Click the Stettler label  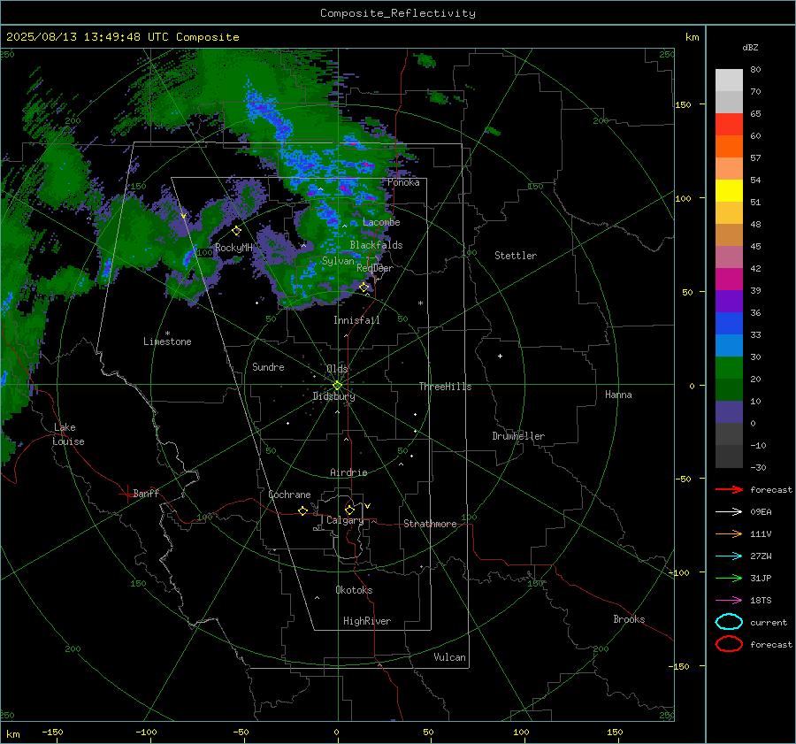click(x=516, y=256)
